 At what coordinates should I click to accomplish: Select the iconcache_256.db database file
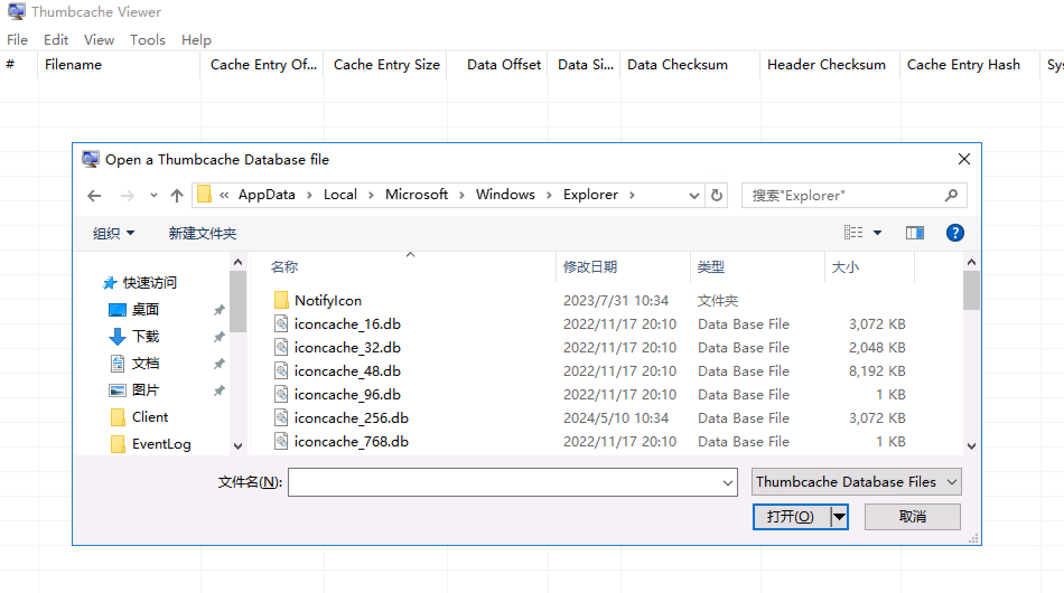click(x=352, y=418)
